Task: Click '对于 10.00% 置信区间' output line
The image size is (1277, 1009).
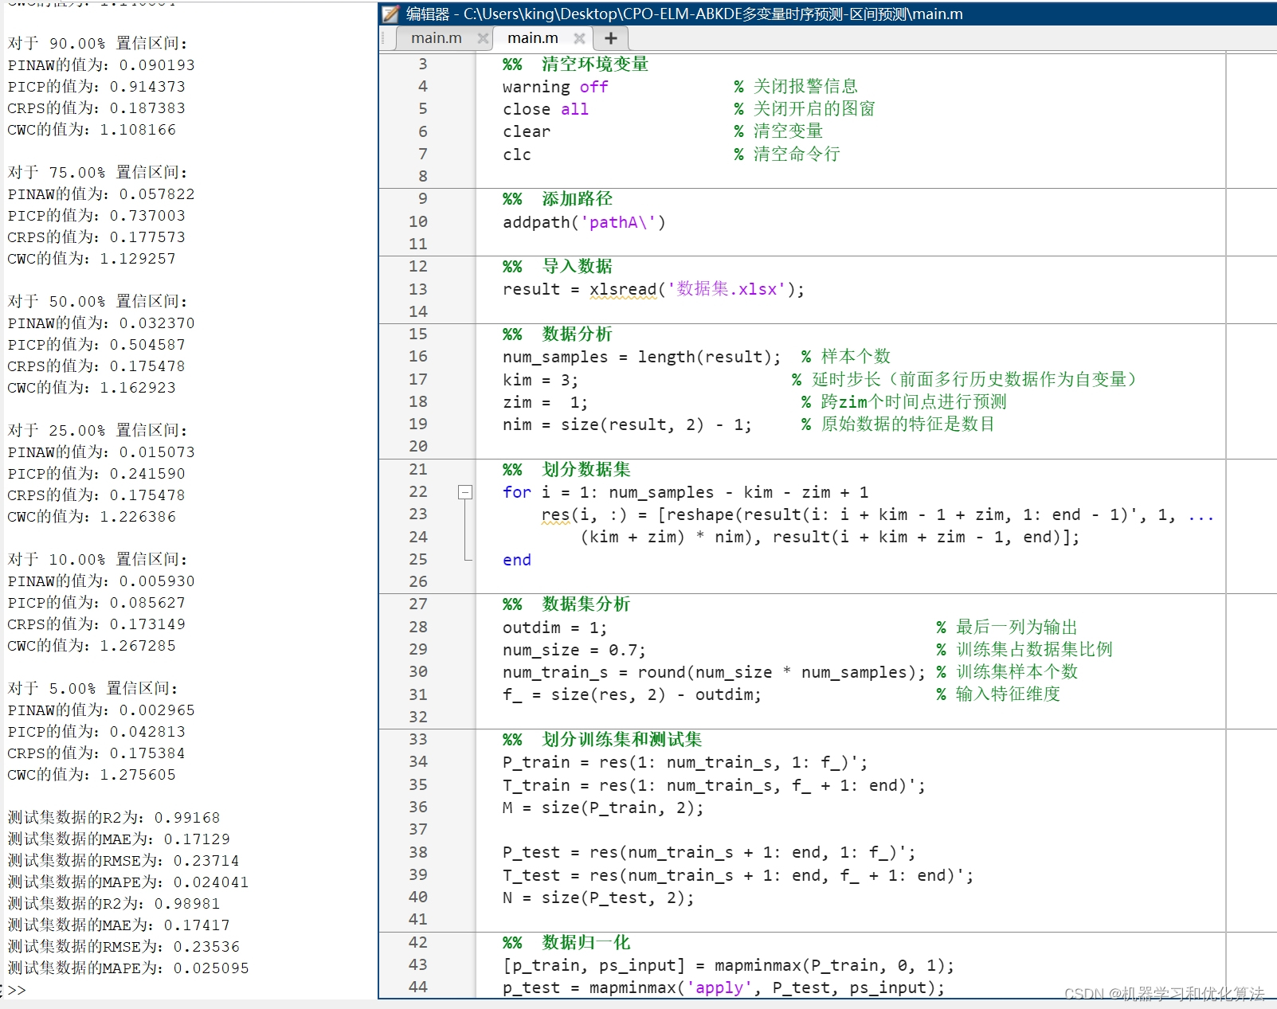Action: point(98,559)
